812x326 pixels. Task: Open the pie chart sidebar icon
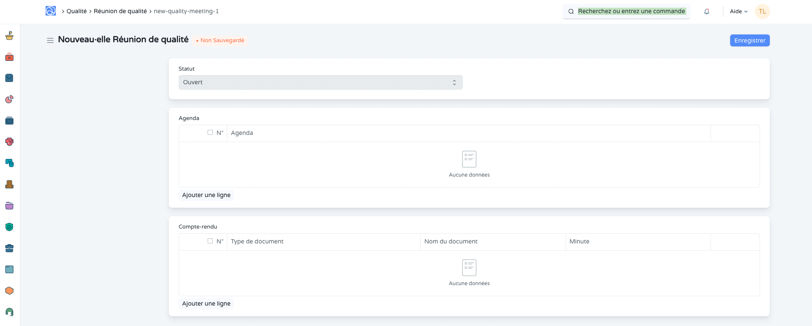click(9, 99)
